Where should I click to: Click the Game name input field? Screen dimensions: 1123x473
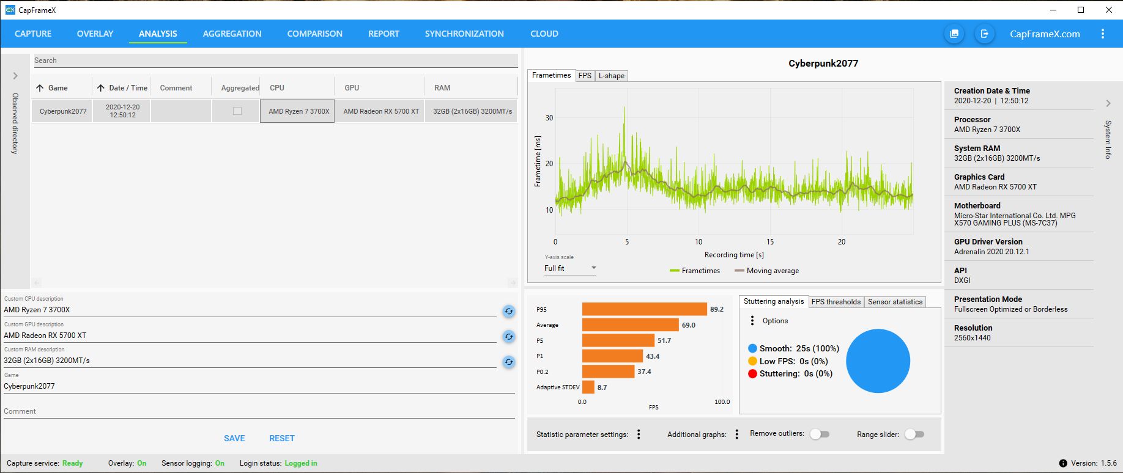click(259, 386)
